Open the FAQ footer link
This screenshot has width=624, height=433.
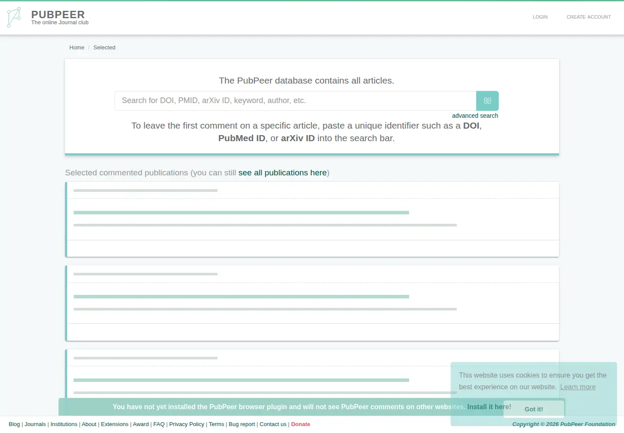point(159,424)
